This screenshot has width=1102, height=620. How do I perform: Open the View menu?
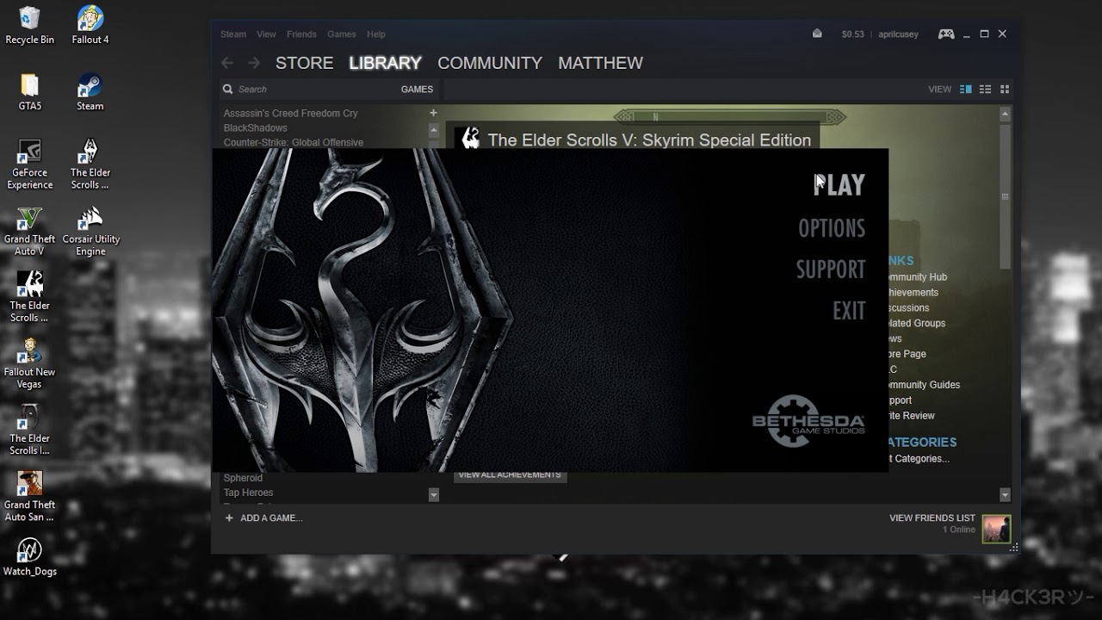click(266, 34)
